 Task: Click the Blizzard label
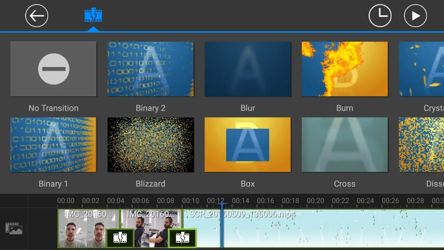pyautogui.click(x=150, y=184)
